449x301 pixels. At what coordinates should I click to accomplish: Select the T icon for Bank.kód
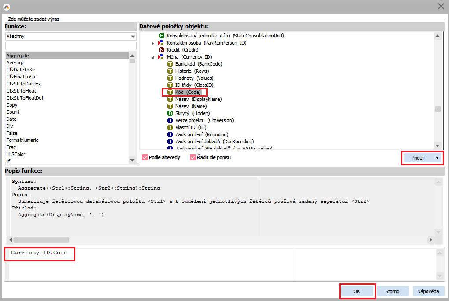pos(170,64)
